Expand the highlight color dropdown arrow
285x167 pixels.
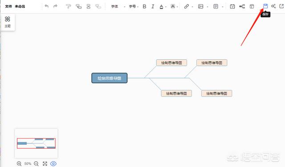(177, 7)
